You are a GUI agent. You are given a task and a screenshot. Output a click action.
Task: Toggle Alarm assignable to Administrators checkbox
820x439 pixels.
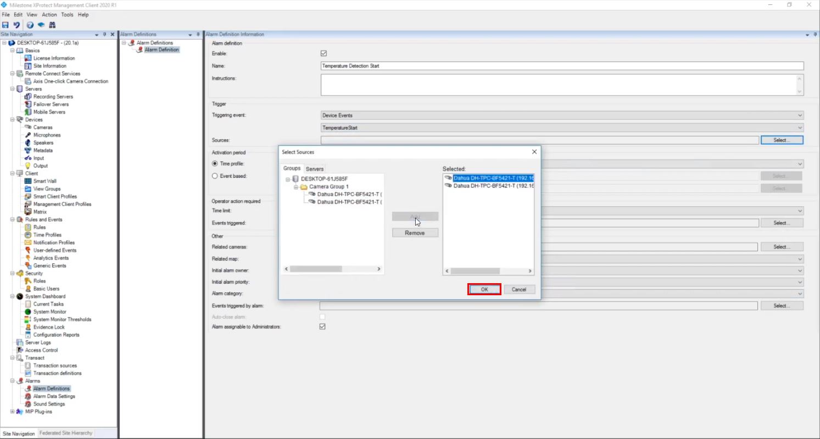point(322,327)
